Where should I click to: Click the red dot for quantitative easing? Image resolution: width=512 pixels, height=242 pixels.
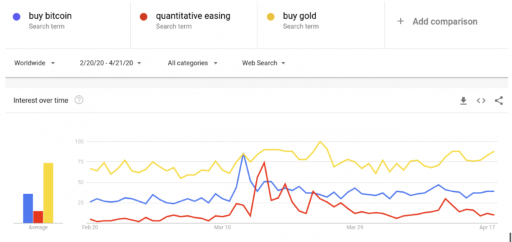click(x=143, y=17)
